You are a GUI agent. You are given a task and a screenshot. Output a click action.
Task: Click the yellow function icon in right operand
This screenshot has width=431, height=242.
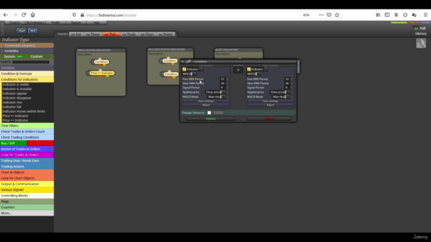pos(248,69)
